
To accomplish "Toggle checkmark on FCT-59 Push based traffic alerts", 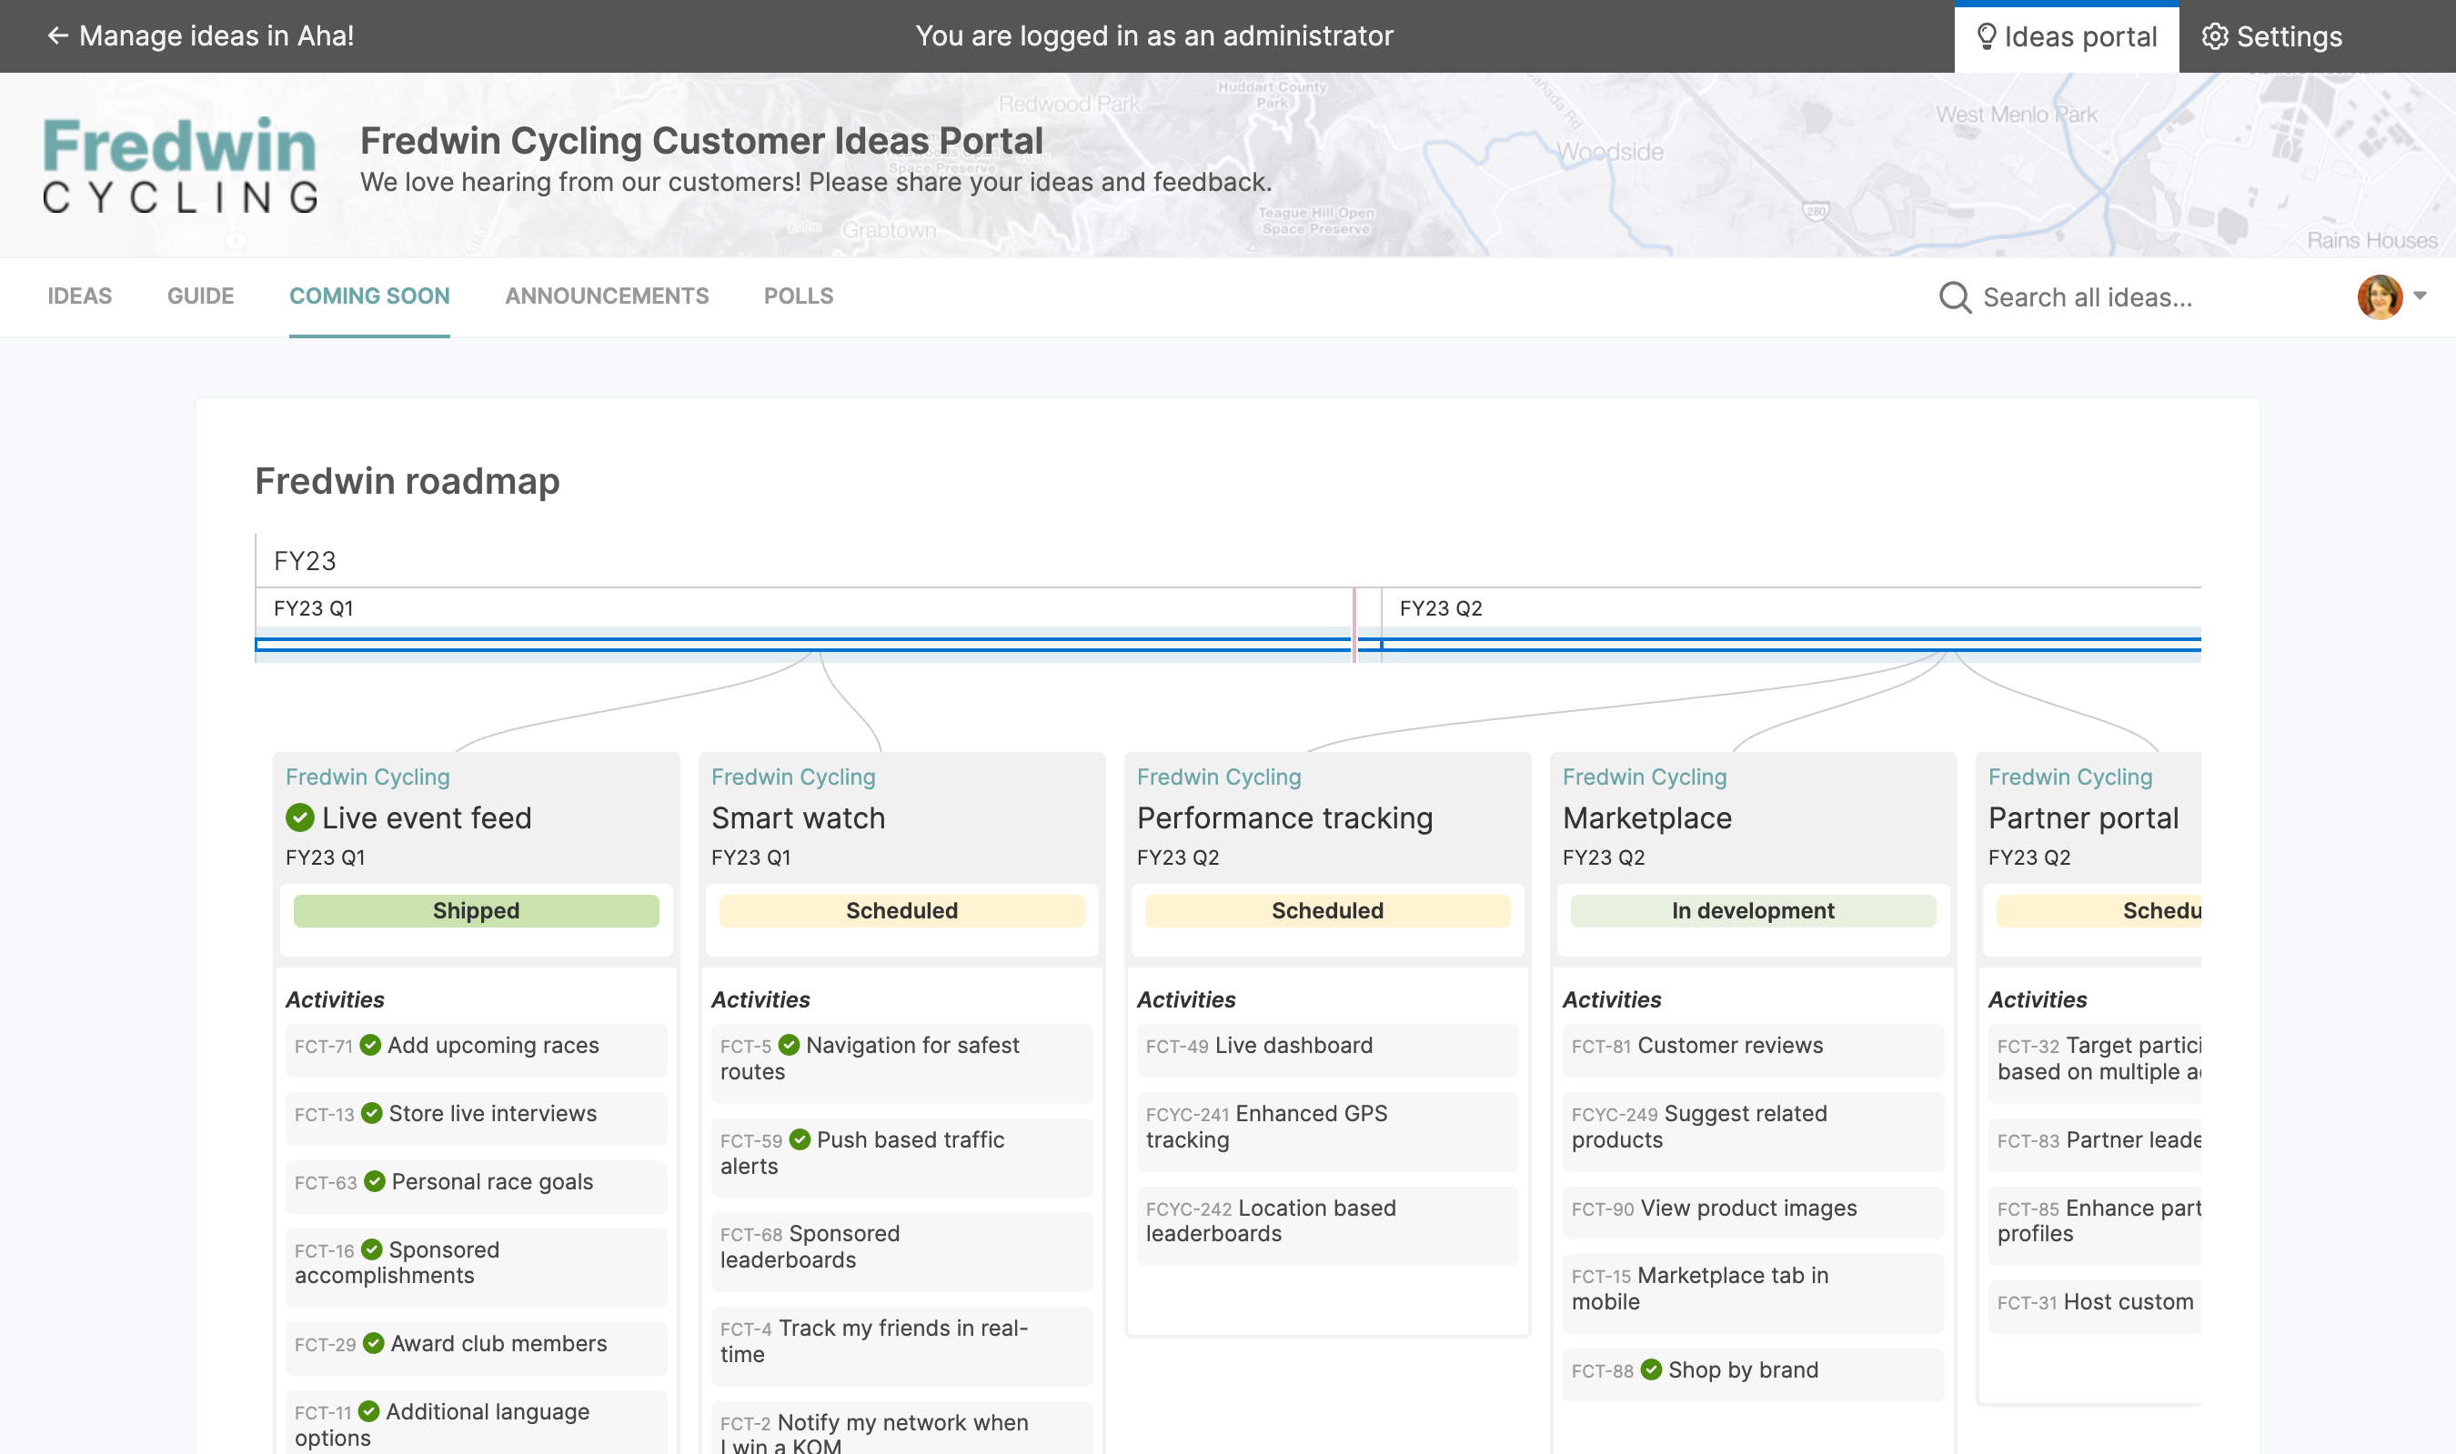I will [799, 1139].
